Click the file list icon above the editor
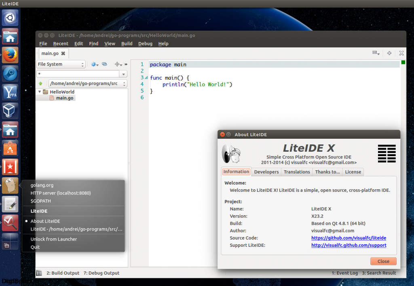The height and width of the screenshot is (286, 414). tap(374, 53)
